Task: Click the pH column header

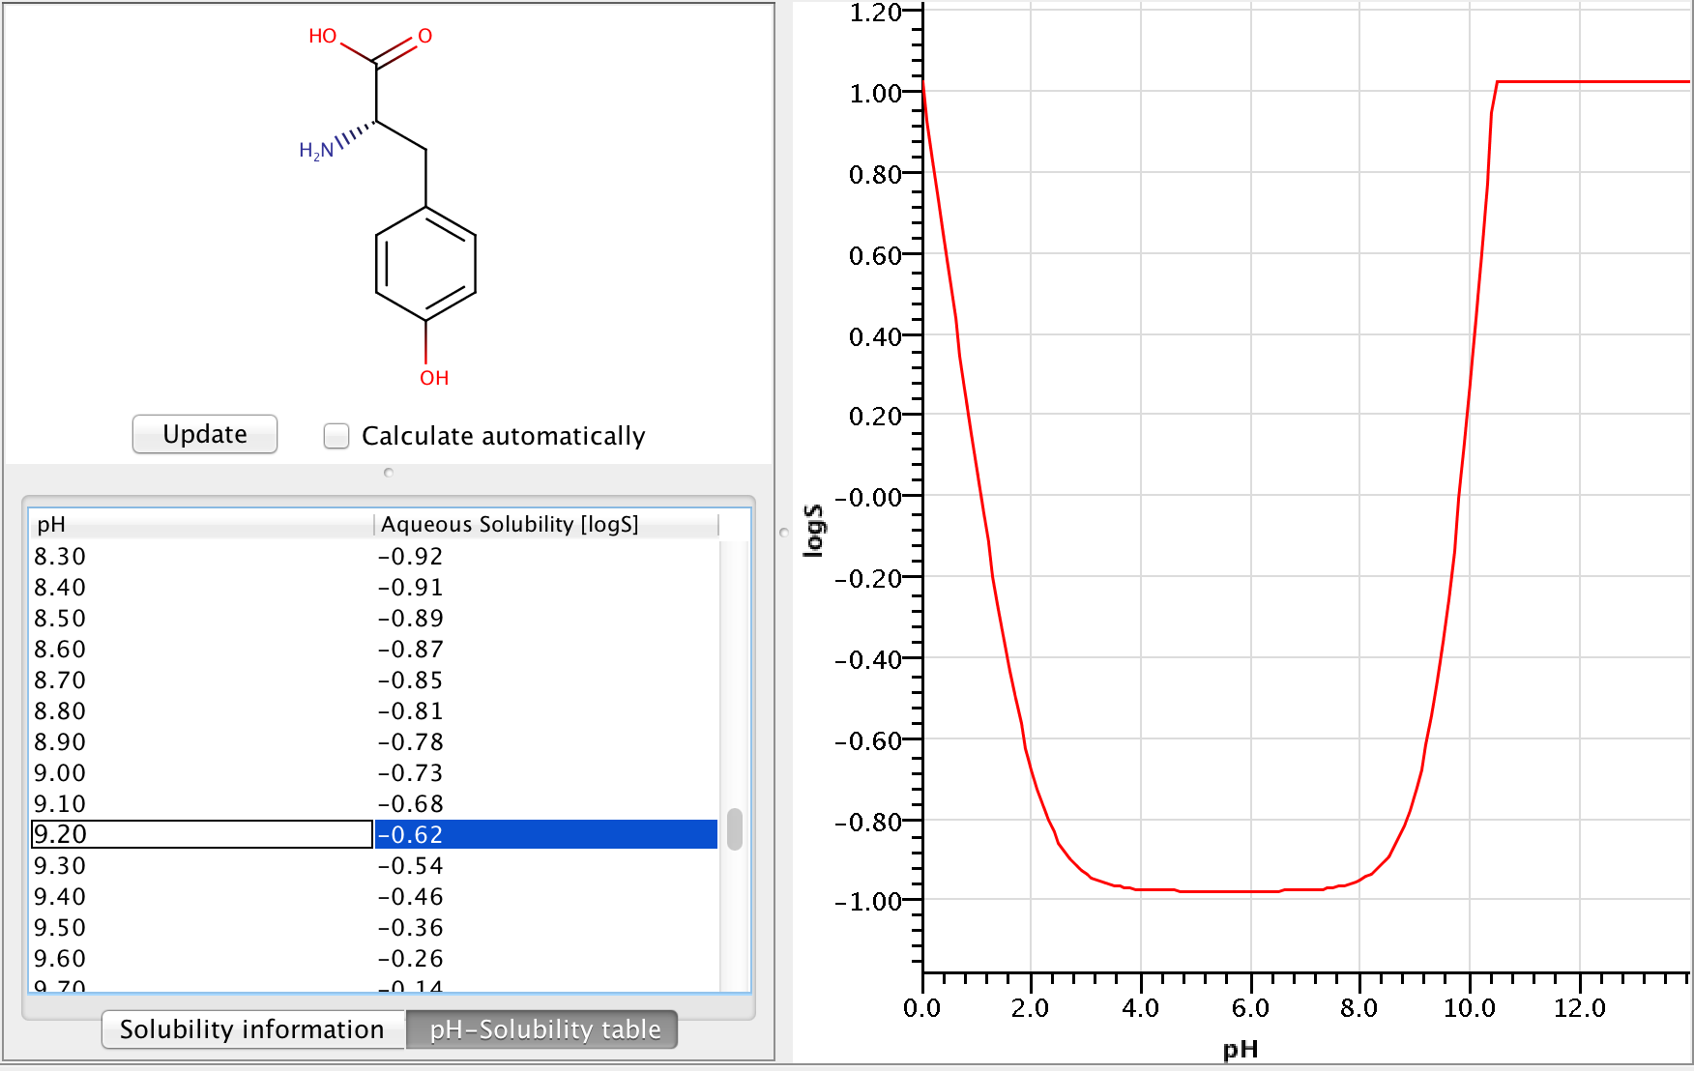Action: [201, 524]
